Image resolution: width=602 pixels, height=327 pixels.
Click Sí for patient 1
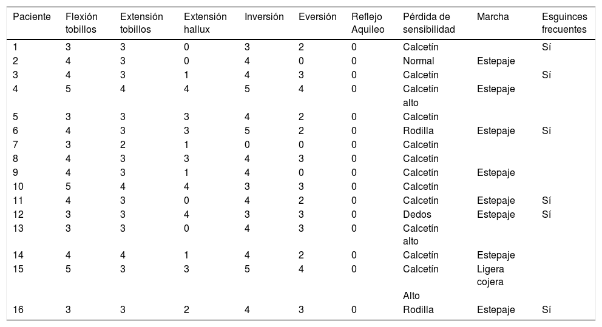[x=546, y=47]
